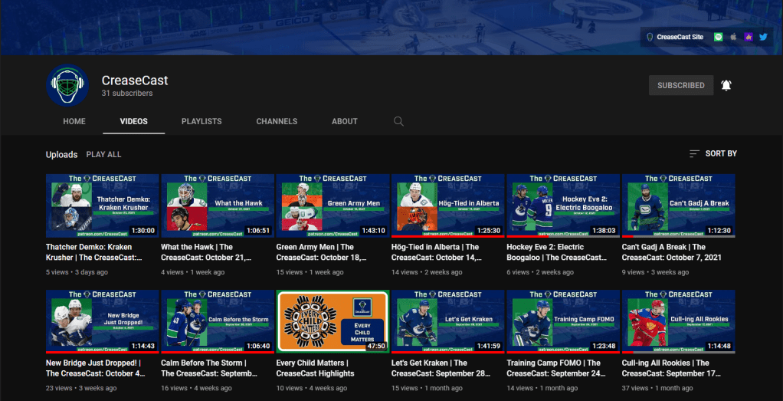
Task: Click the notification bell icon
Action: tap(726, 85)
